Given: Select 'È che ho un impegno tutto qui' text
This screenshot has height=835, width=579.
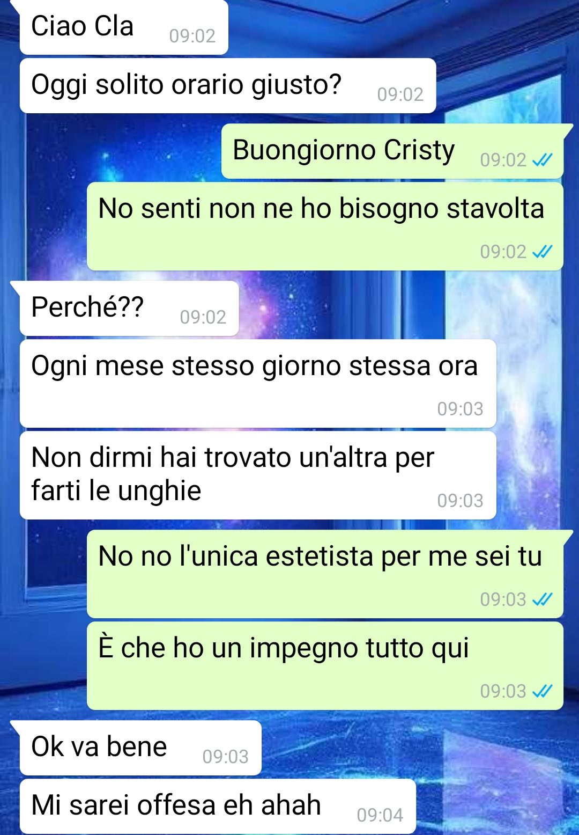Looking at the screenshot, I should click(284, 648).
